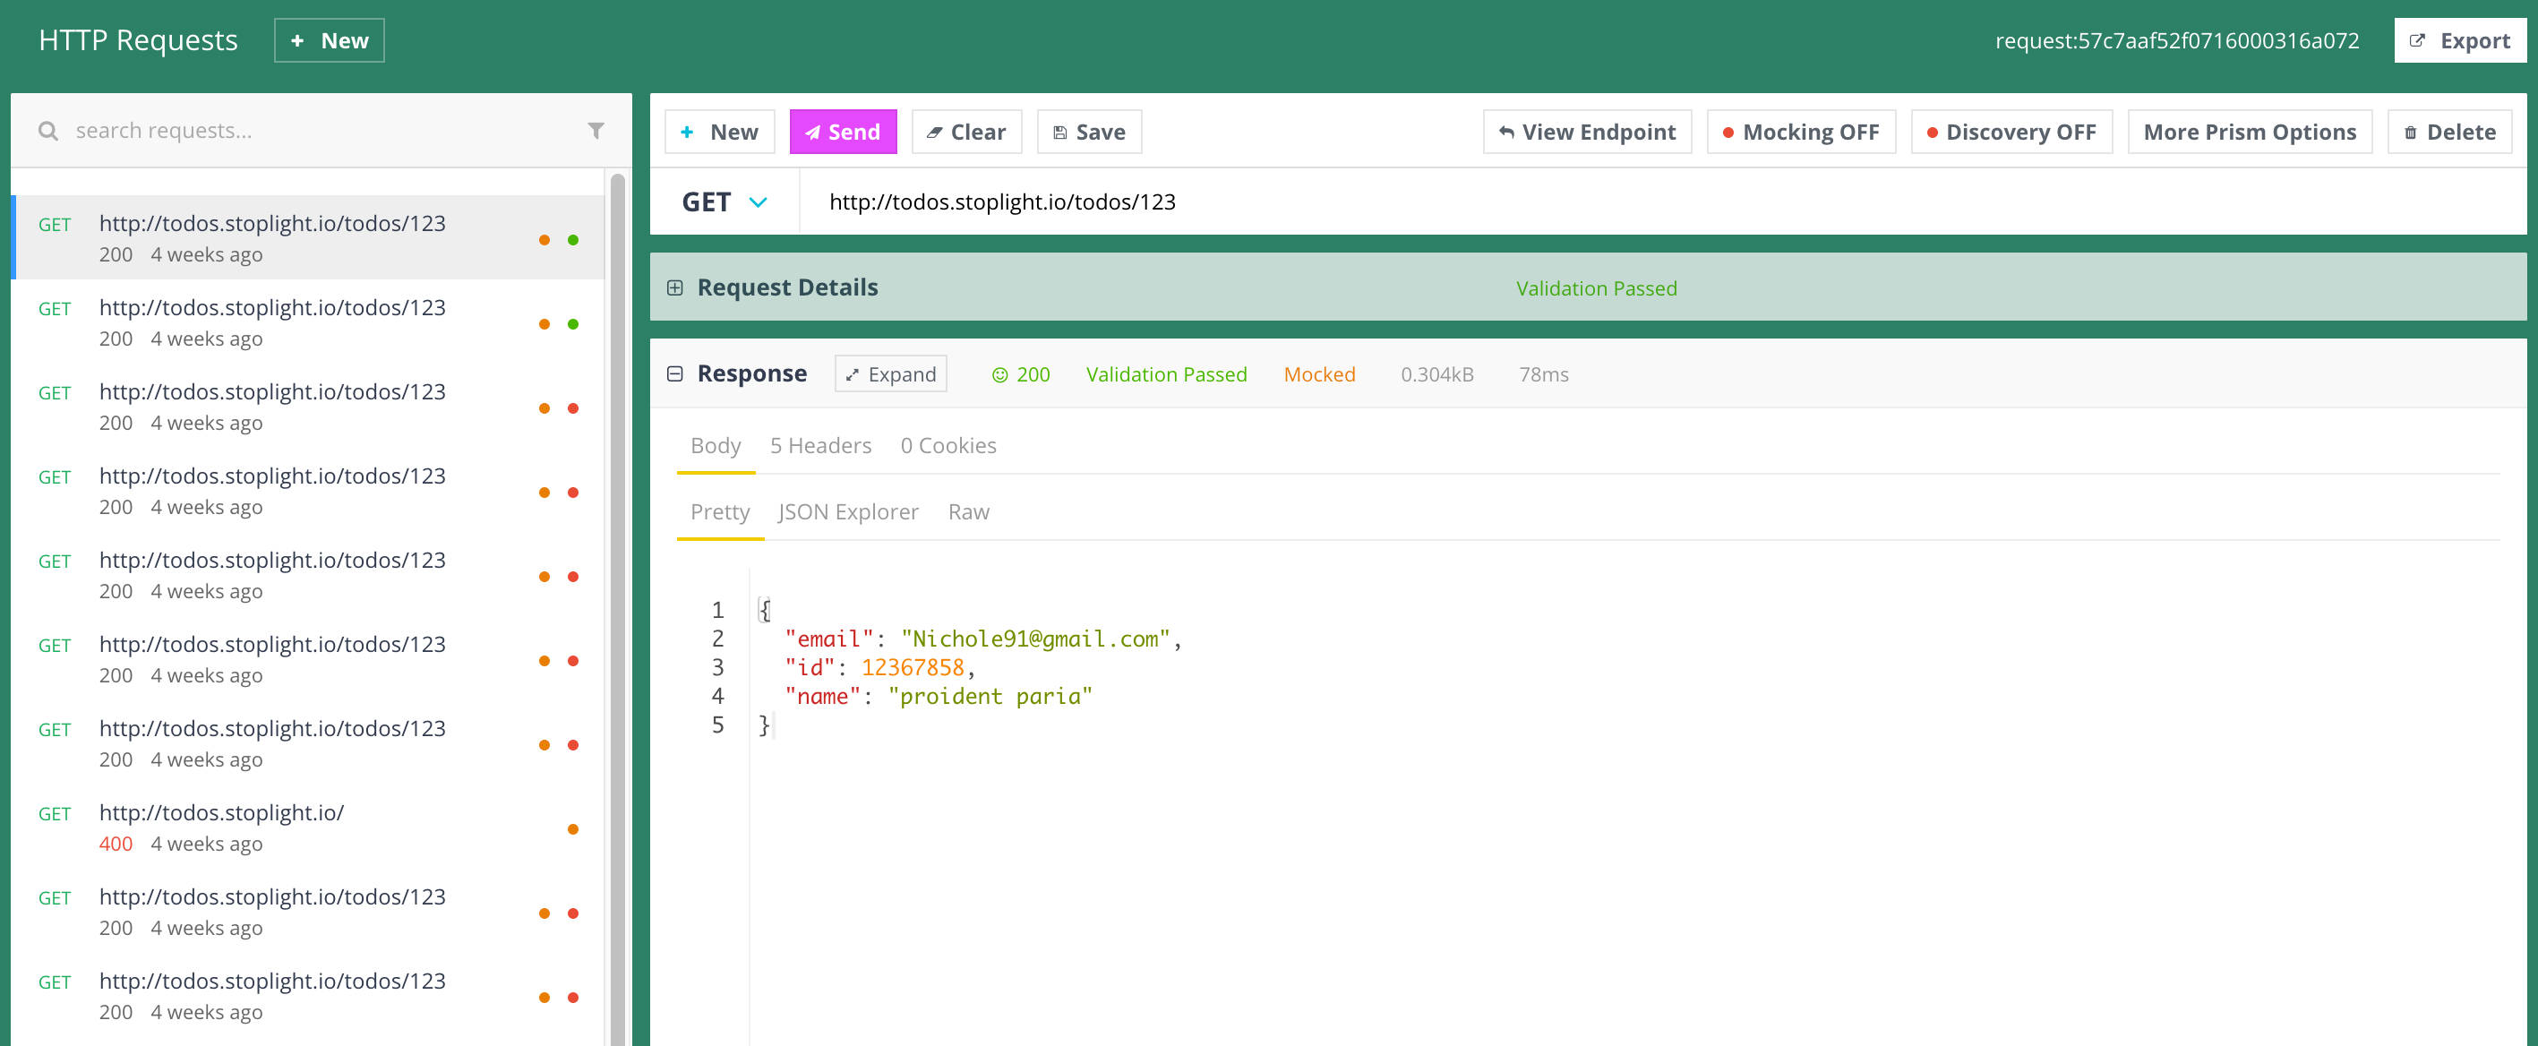Open the GET method dropdown

(725, 201)
